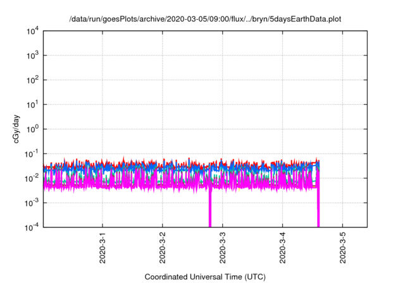
Task: Click the plot file path title
Action: 205,19
